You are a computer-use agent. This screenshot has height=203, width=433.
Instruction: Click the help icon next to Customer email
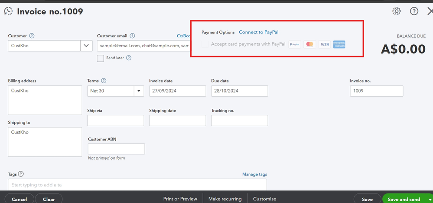click(x=132, y=36)
